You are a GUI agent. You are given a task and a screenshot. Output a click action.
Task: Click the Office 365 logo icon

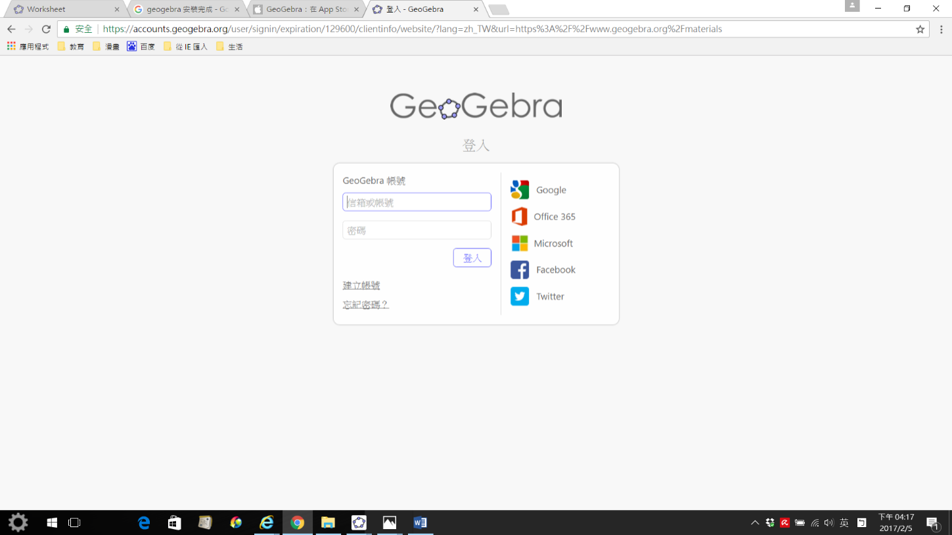pyautogui.click(x=519, y=216)
